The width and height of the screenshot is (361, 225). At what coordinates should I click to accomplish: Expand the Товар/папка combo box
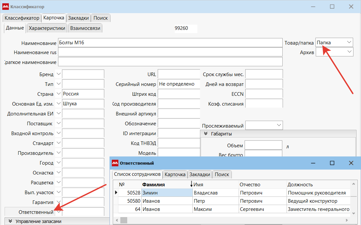click(349, 42)
